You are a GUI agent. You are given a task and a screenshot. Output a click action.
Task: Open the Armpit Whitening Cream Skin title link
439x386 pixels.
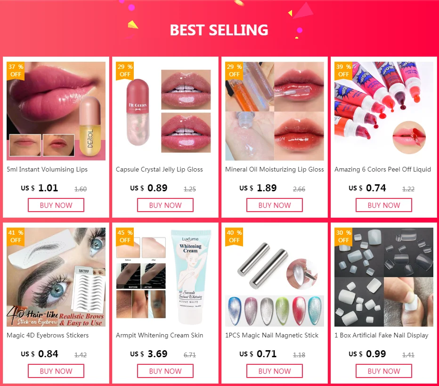160,335
